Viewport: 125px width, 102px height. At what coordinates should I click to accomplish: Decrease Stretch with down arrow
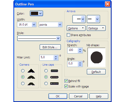(80, 52)
